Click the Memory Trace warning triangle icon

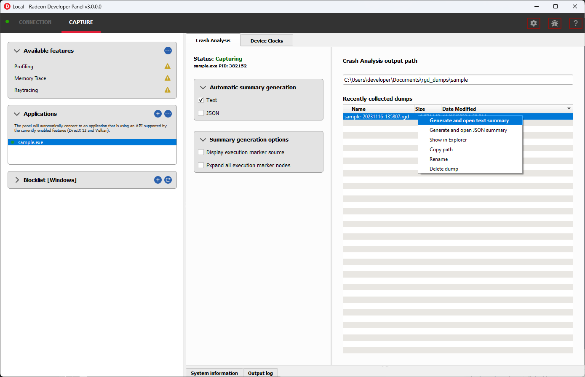[x=168, y=78]
